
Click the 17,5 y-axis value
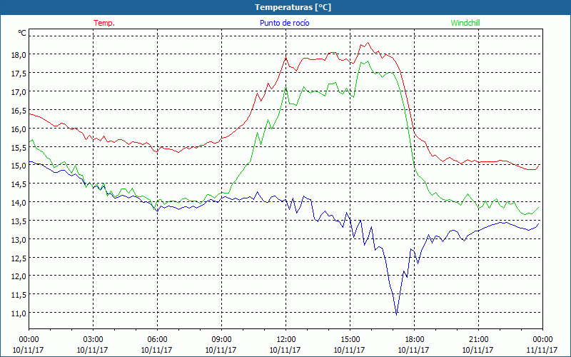coord(19,74)
